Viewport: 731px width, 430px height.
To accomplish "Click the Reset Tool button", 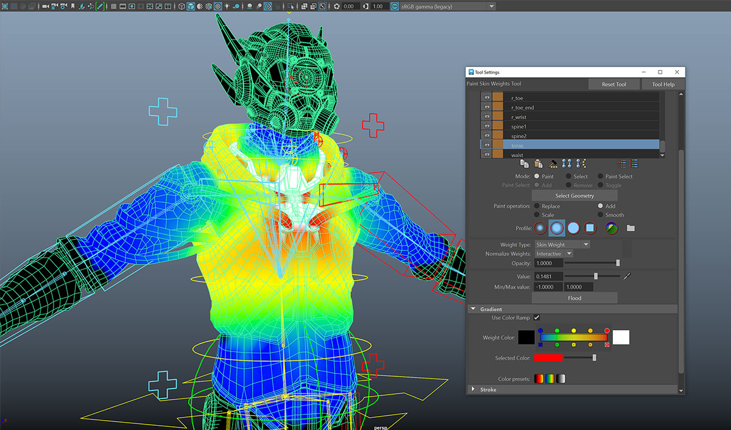I will (613, 84).
